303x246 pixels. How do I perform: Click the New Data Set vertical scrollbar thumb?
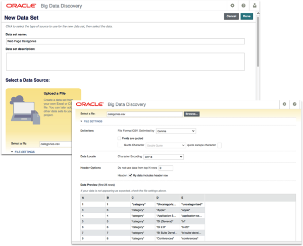[x=258, y=41]
